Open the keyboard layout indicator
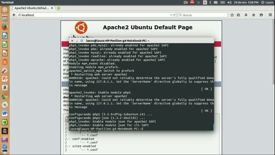The image size is (275, 155). click(205, 2)
